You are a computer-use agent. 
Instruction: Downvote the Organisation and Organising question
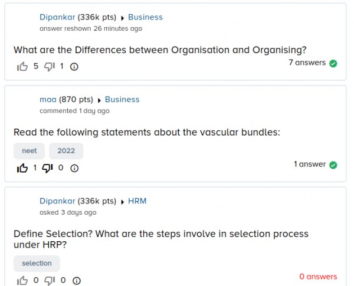click(x=50, y=67)
